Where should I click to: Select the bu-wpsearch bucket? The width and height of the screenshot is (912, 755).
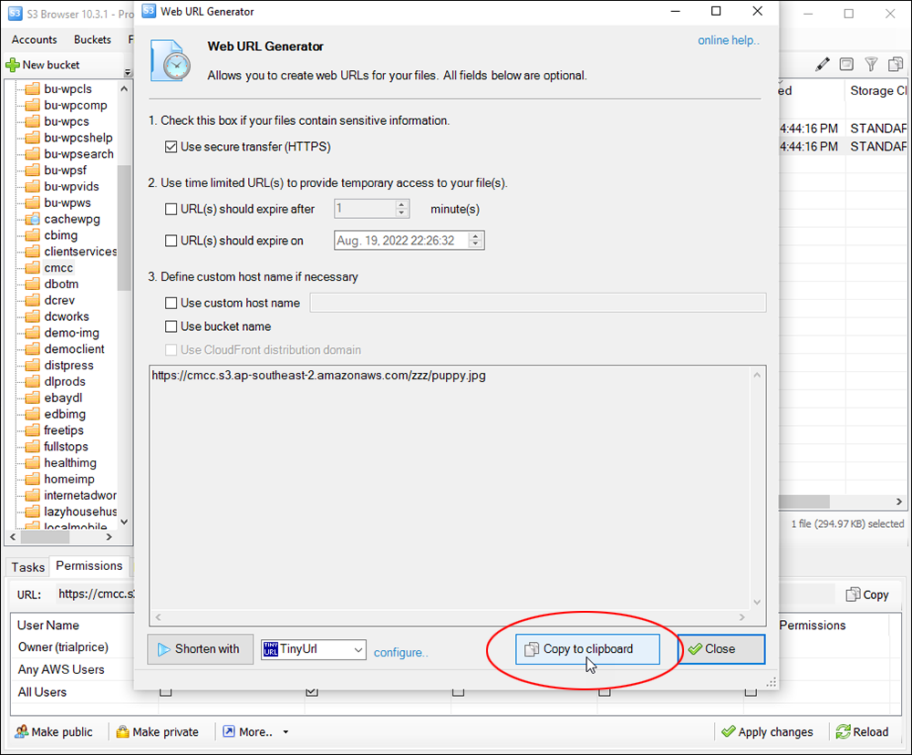78,154
